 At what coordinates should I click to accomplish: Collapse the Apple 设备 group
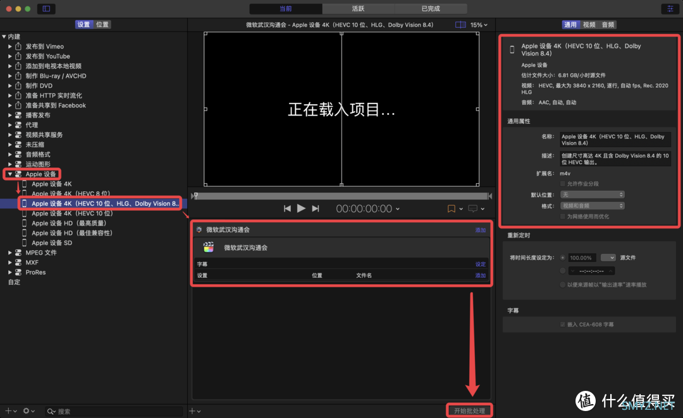coord(10,174)
